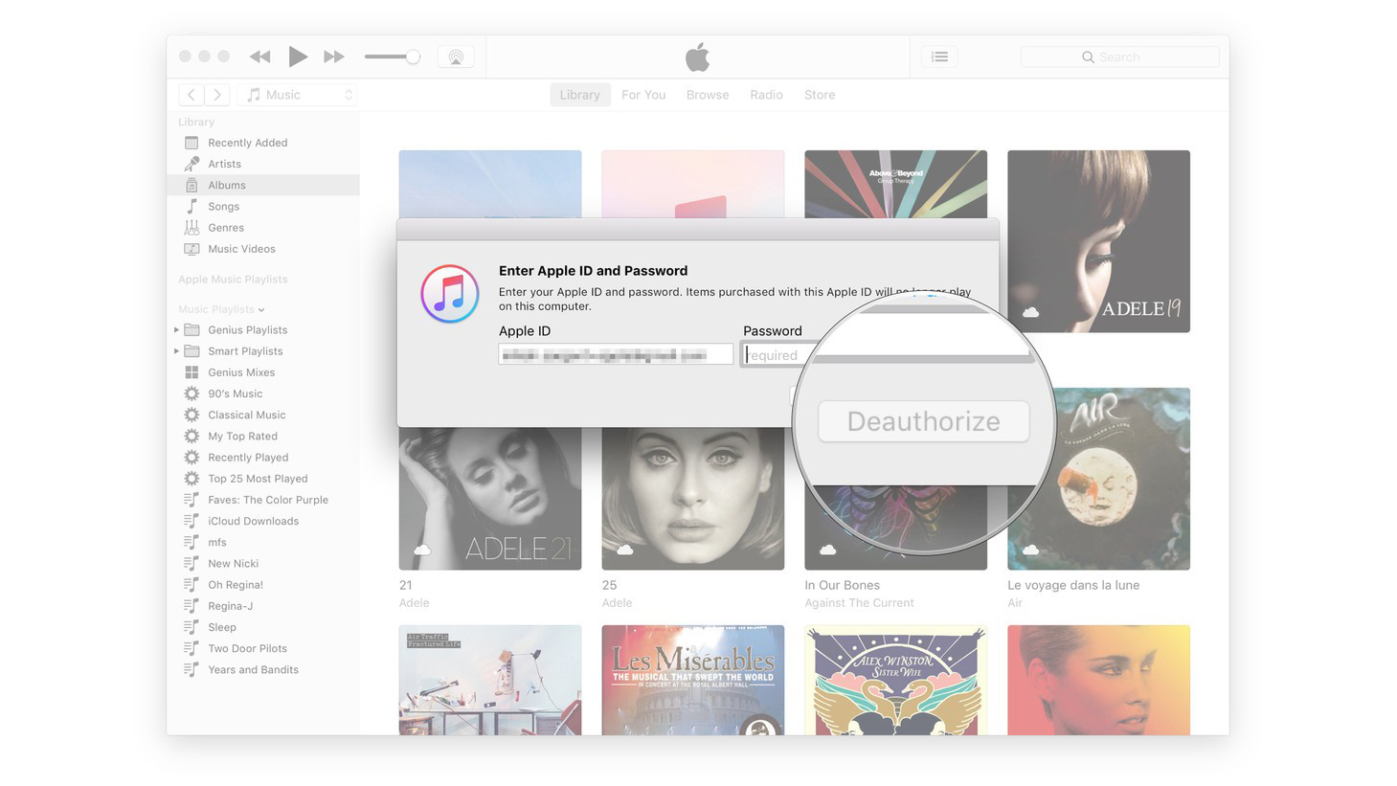The image size is (1397, 786).
Task: Click the Oh Regina! playlist icon
Action: tap(192, 585)
